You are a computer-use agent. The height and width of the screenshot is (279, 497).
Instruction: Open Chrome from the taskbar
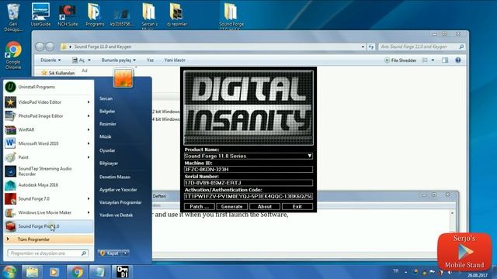77,272
